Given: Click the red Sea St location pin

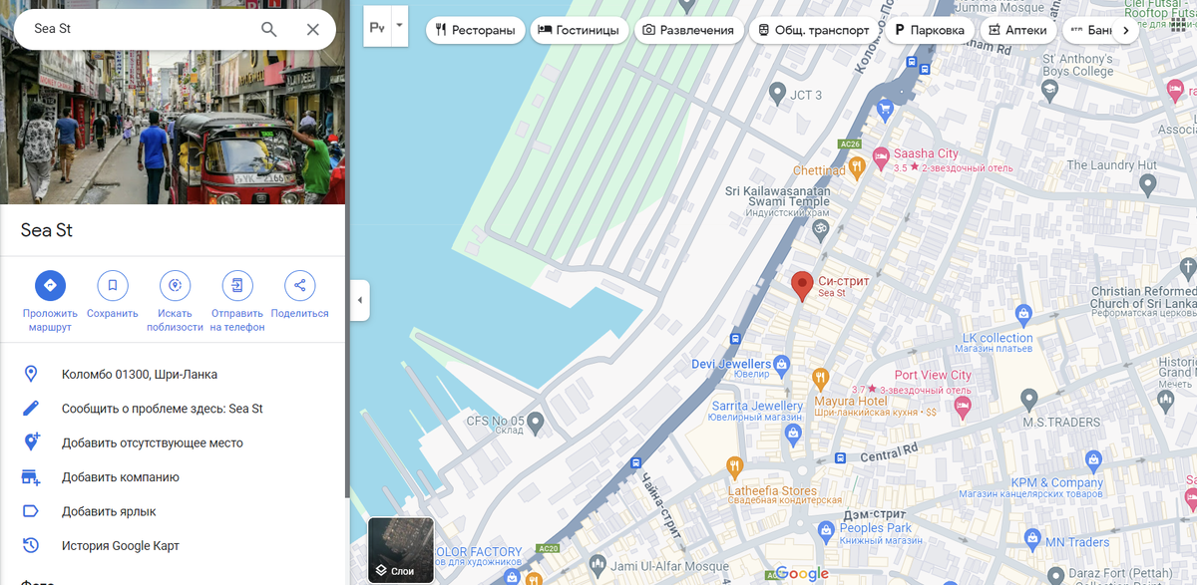Looking at the screenshot, I should pyautogui.click(x=802, y=286).
